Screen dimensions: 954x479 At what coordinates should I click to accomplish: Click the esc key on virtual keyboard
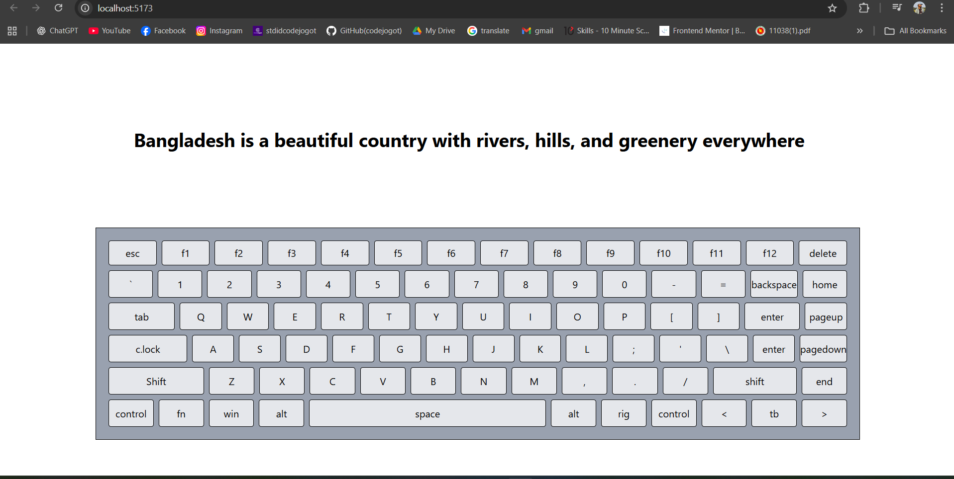(x=132, y=253)
